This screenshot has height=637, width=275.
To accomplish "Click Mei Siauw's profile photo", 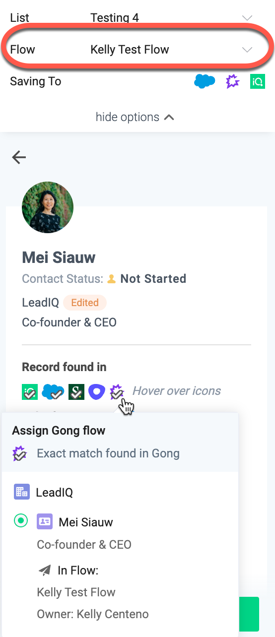I will click(48, 207).
